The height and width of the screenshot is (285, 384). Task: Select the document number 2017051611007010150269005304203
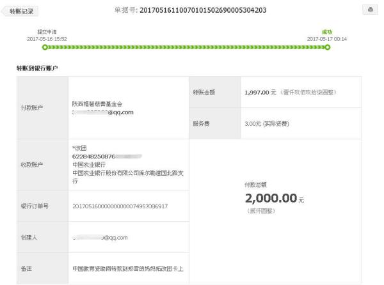click(x=203, y=10)
